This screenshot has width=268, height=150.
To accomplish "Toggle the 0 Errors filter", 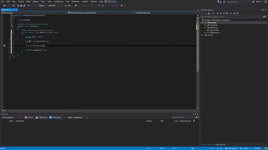I will click(x=29, y=117).
